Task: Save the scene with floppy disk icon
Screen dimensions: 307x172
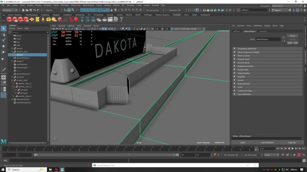Action: (x=31, y=10)
